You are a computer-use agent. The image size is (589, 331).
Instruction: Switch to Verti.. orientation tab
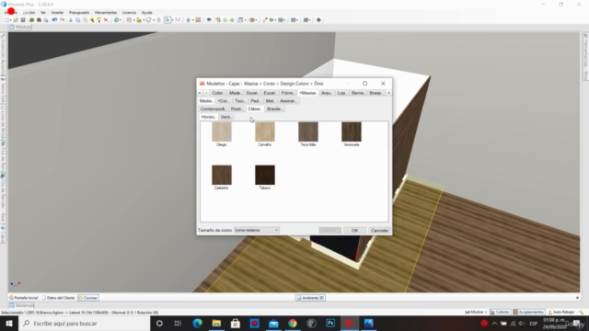[x=226, y=117]
